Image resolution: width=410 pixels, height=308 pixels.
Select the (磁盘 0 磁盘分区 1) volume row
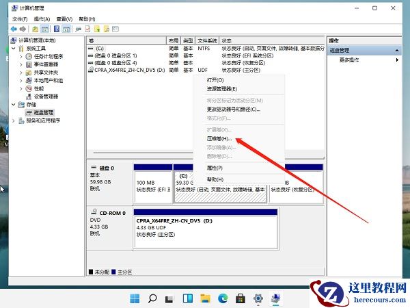click(206, 55)
